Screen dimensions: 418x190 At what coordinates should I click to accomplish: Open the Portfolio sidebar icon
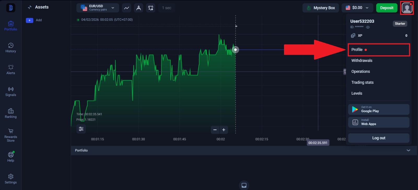(x=11, y=26)
